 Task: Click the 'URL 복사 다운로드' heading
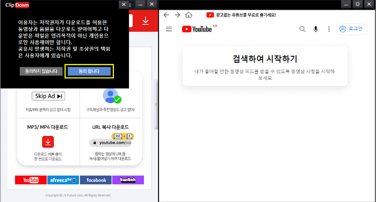point(111,127)
